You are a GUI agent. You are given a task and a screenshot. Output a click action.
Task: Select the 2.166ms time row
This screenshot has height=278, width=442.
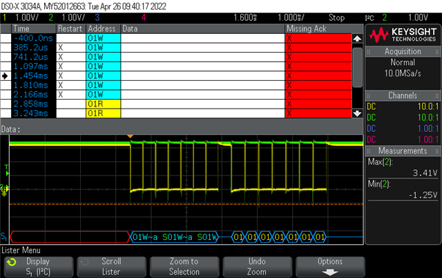tap(34, 95)
